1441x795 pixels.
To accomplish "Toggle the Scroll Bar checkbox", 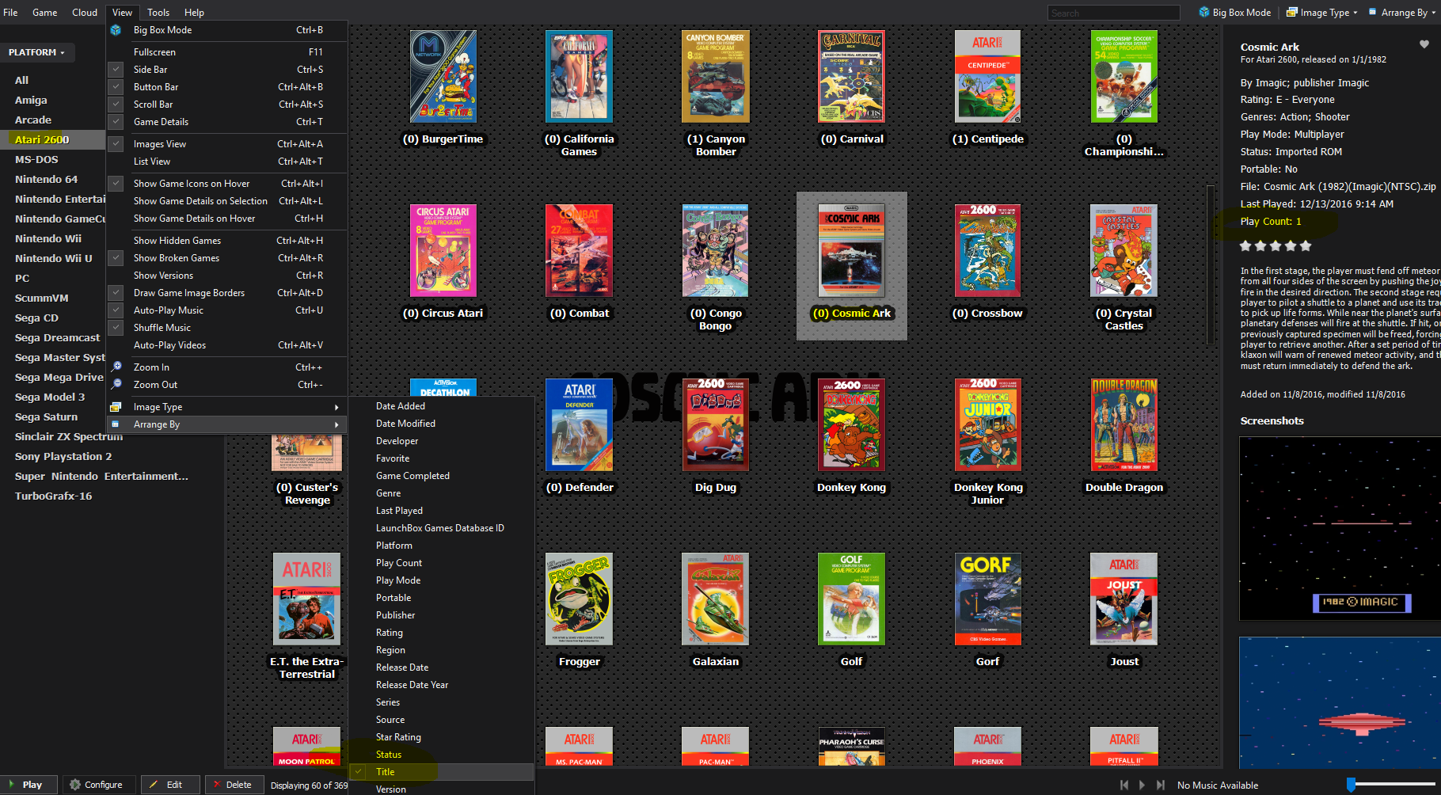I will 116,105.
